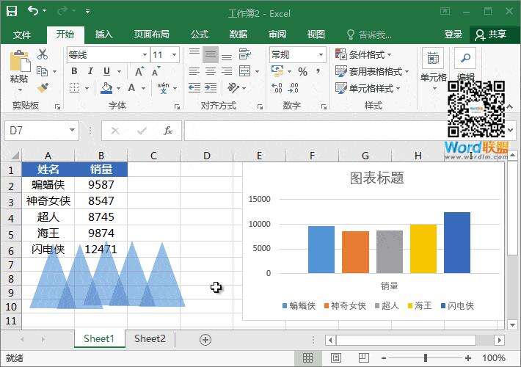Expand the Name Box dropdown showing D7
The width and height of the screenshot is (521, 367).
(72, 131)
